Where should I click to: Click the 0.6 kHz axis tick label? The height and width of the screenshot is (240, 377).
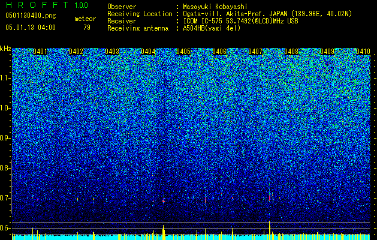(x=5, y=228)
